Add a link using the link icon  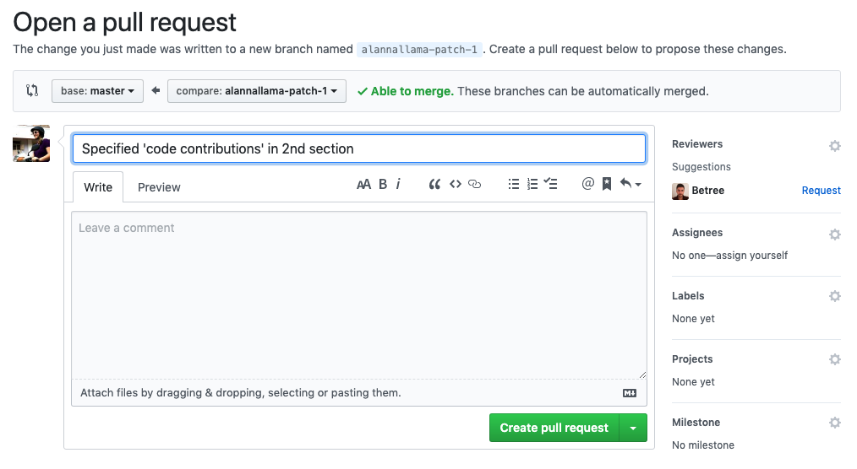point(475,185)
